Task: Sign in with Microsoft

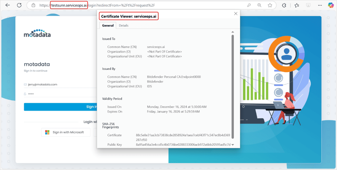Action: click(x=64, y=132)
